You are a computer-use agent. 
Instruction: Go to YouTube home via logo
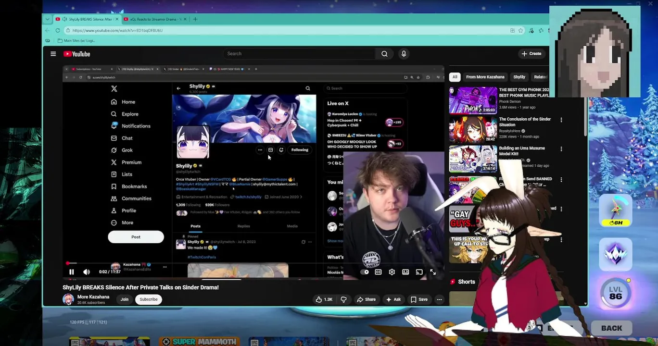77,54
